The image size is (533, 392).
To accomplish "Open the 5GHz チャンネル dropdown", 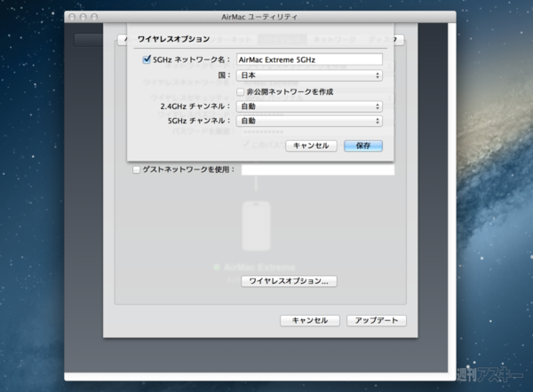I will 309,122.
